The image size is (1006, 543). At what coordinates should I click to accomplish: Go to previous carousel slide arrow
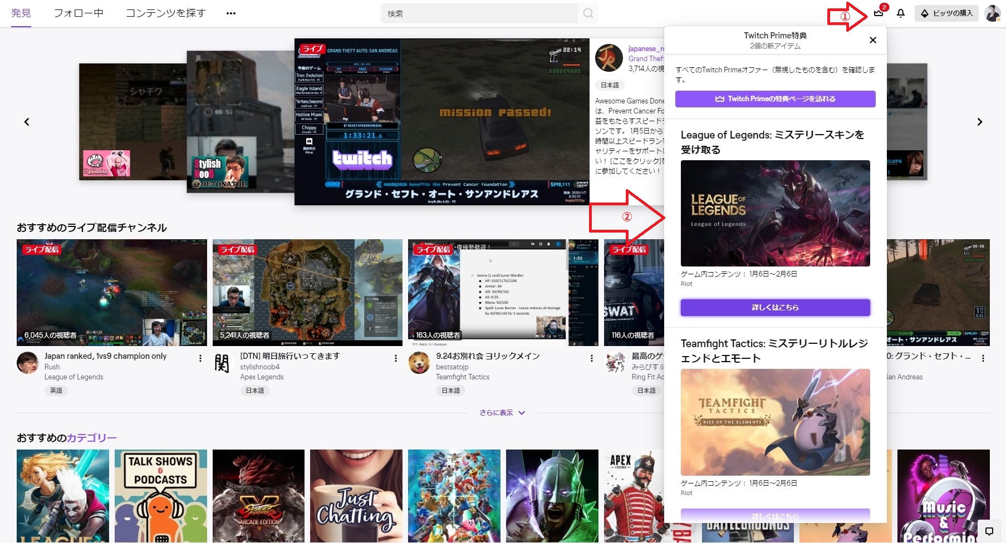coord(27,122)
